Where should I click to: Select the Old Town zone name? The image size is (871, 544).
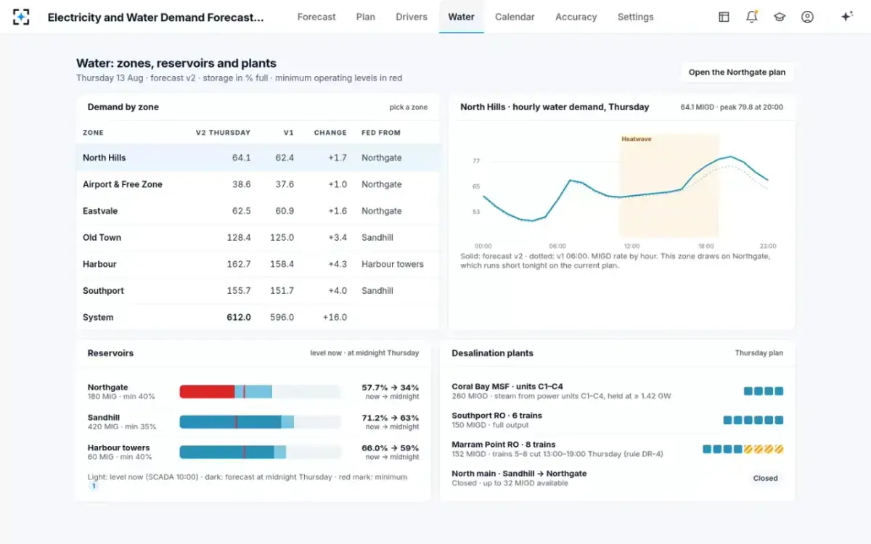coord(102,237)
